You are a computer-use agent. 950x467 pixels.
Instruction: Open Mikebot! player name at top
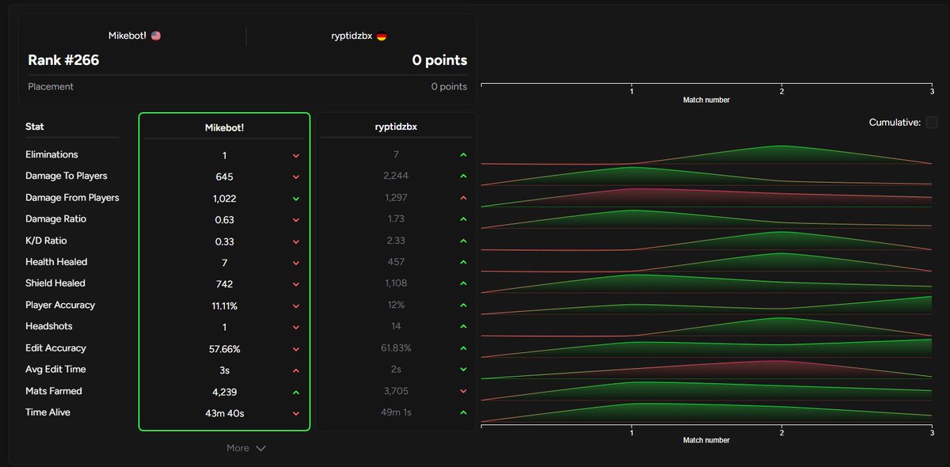127,36
